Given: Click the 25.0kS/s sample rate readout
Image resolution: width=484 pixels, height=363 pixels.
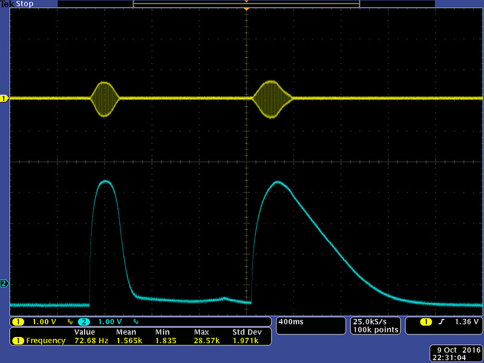Looking at the screenshot, I should [x=370, y=322].
